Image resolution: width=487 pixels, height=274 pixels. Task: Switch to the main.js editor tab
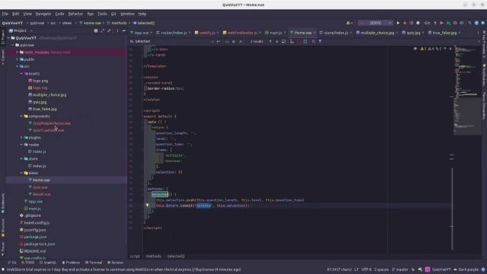pyautogui.click(x=275, y=33)
